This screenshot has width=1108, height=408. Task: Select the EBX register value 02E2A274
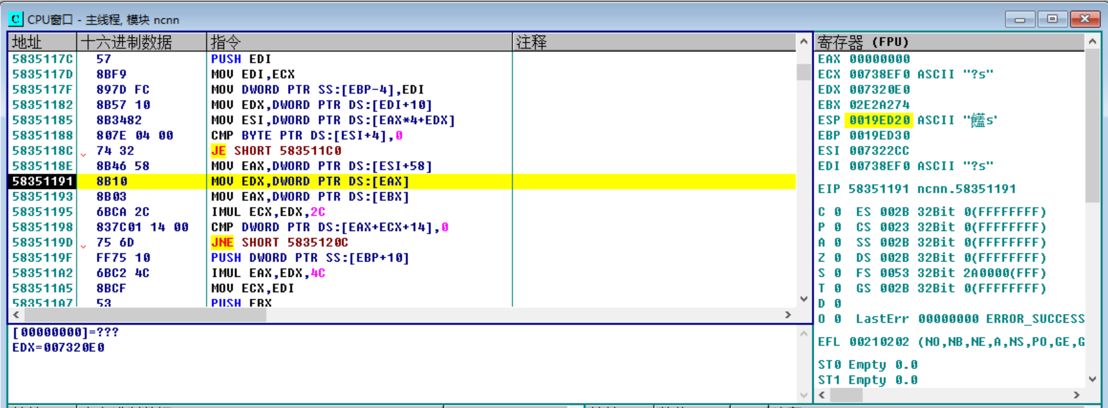pyautogui.click(x=879, y=105)
